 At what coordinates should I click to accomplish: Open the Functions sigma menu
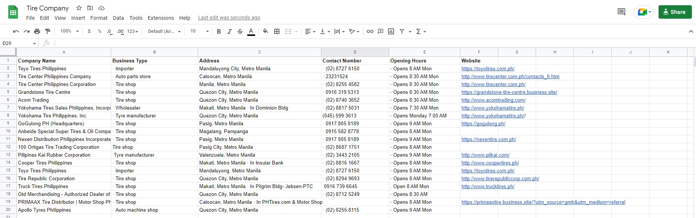tap(421, 31)
